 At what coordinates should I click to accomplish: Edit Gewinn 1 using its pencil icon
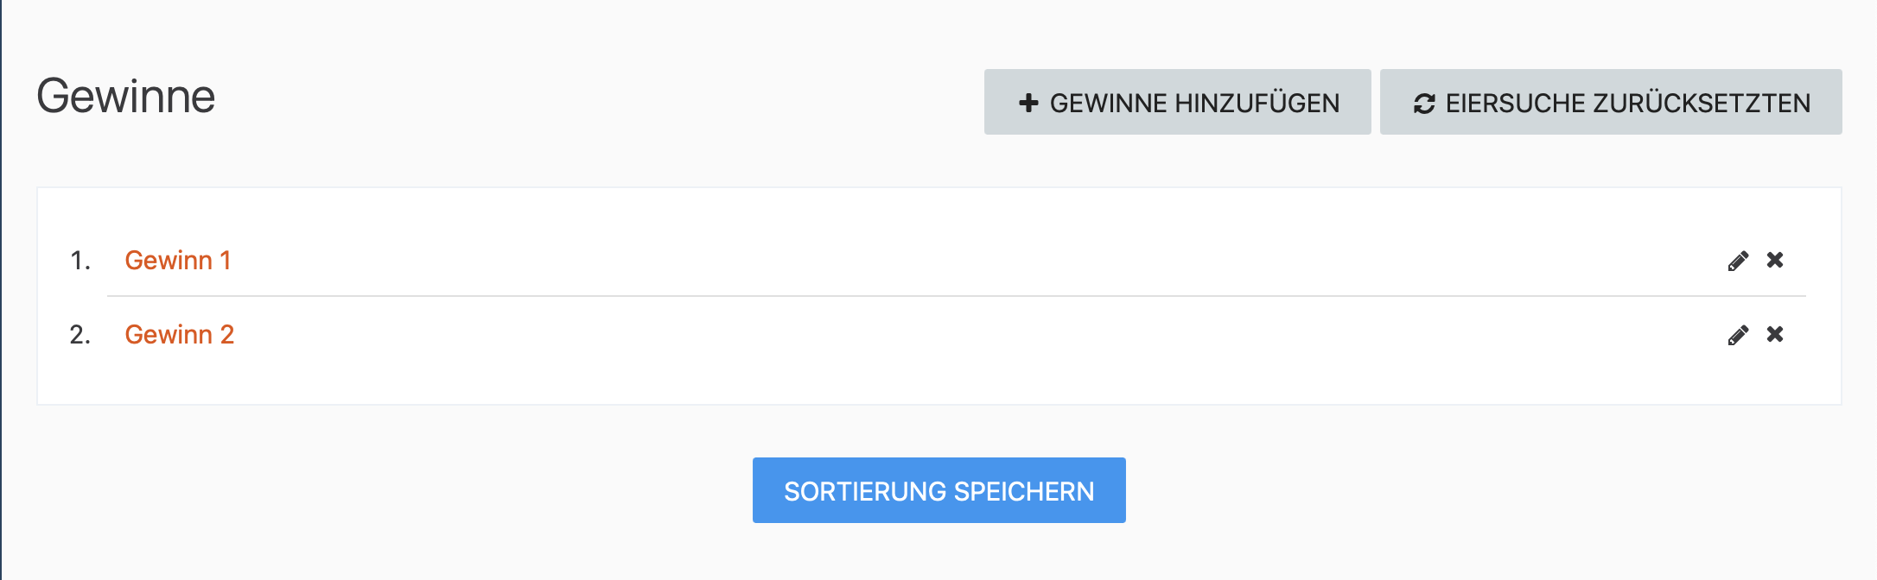point(1738,261)
